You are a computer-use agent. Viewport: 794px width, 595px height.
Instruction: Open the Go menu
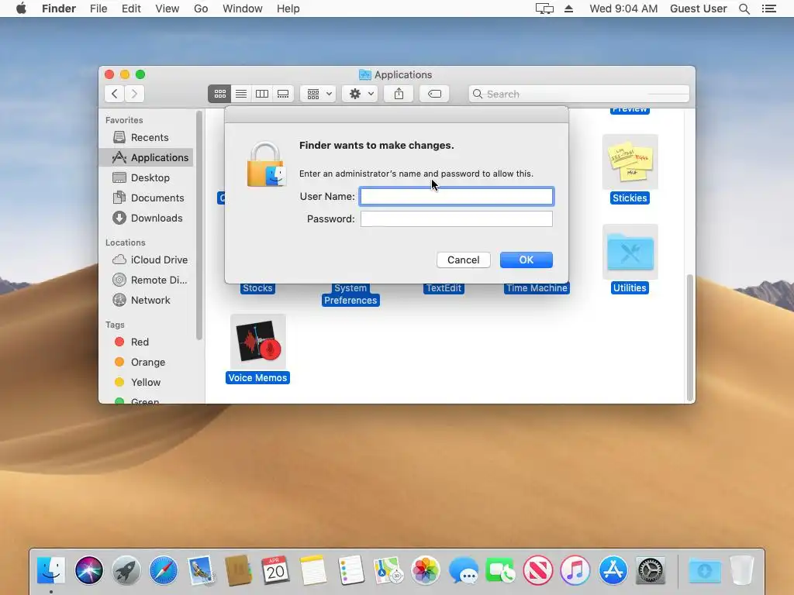(x=201, y=9)
